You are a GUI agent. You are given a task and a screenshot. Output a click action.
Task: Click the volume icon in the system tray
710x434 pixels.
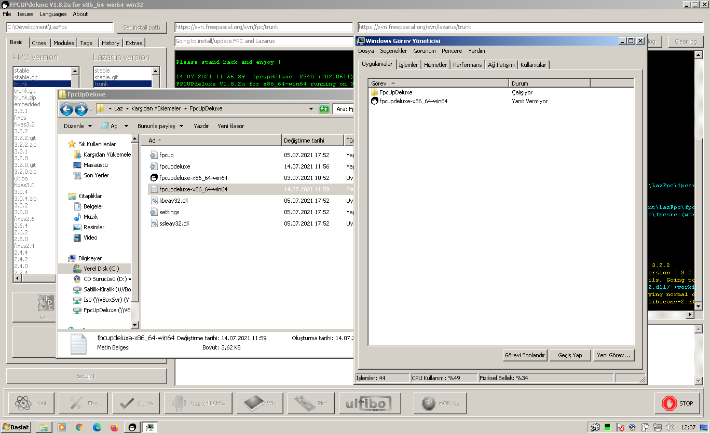pyautogui.click(x=670, y=427)
